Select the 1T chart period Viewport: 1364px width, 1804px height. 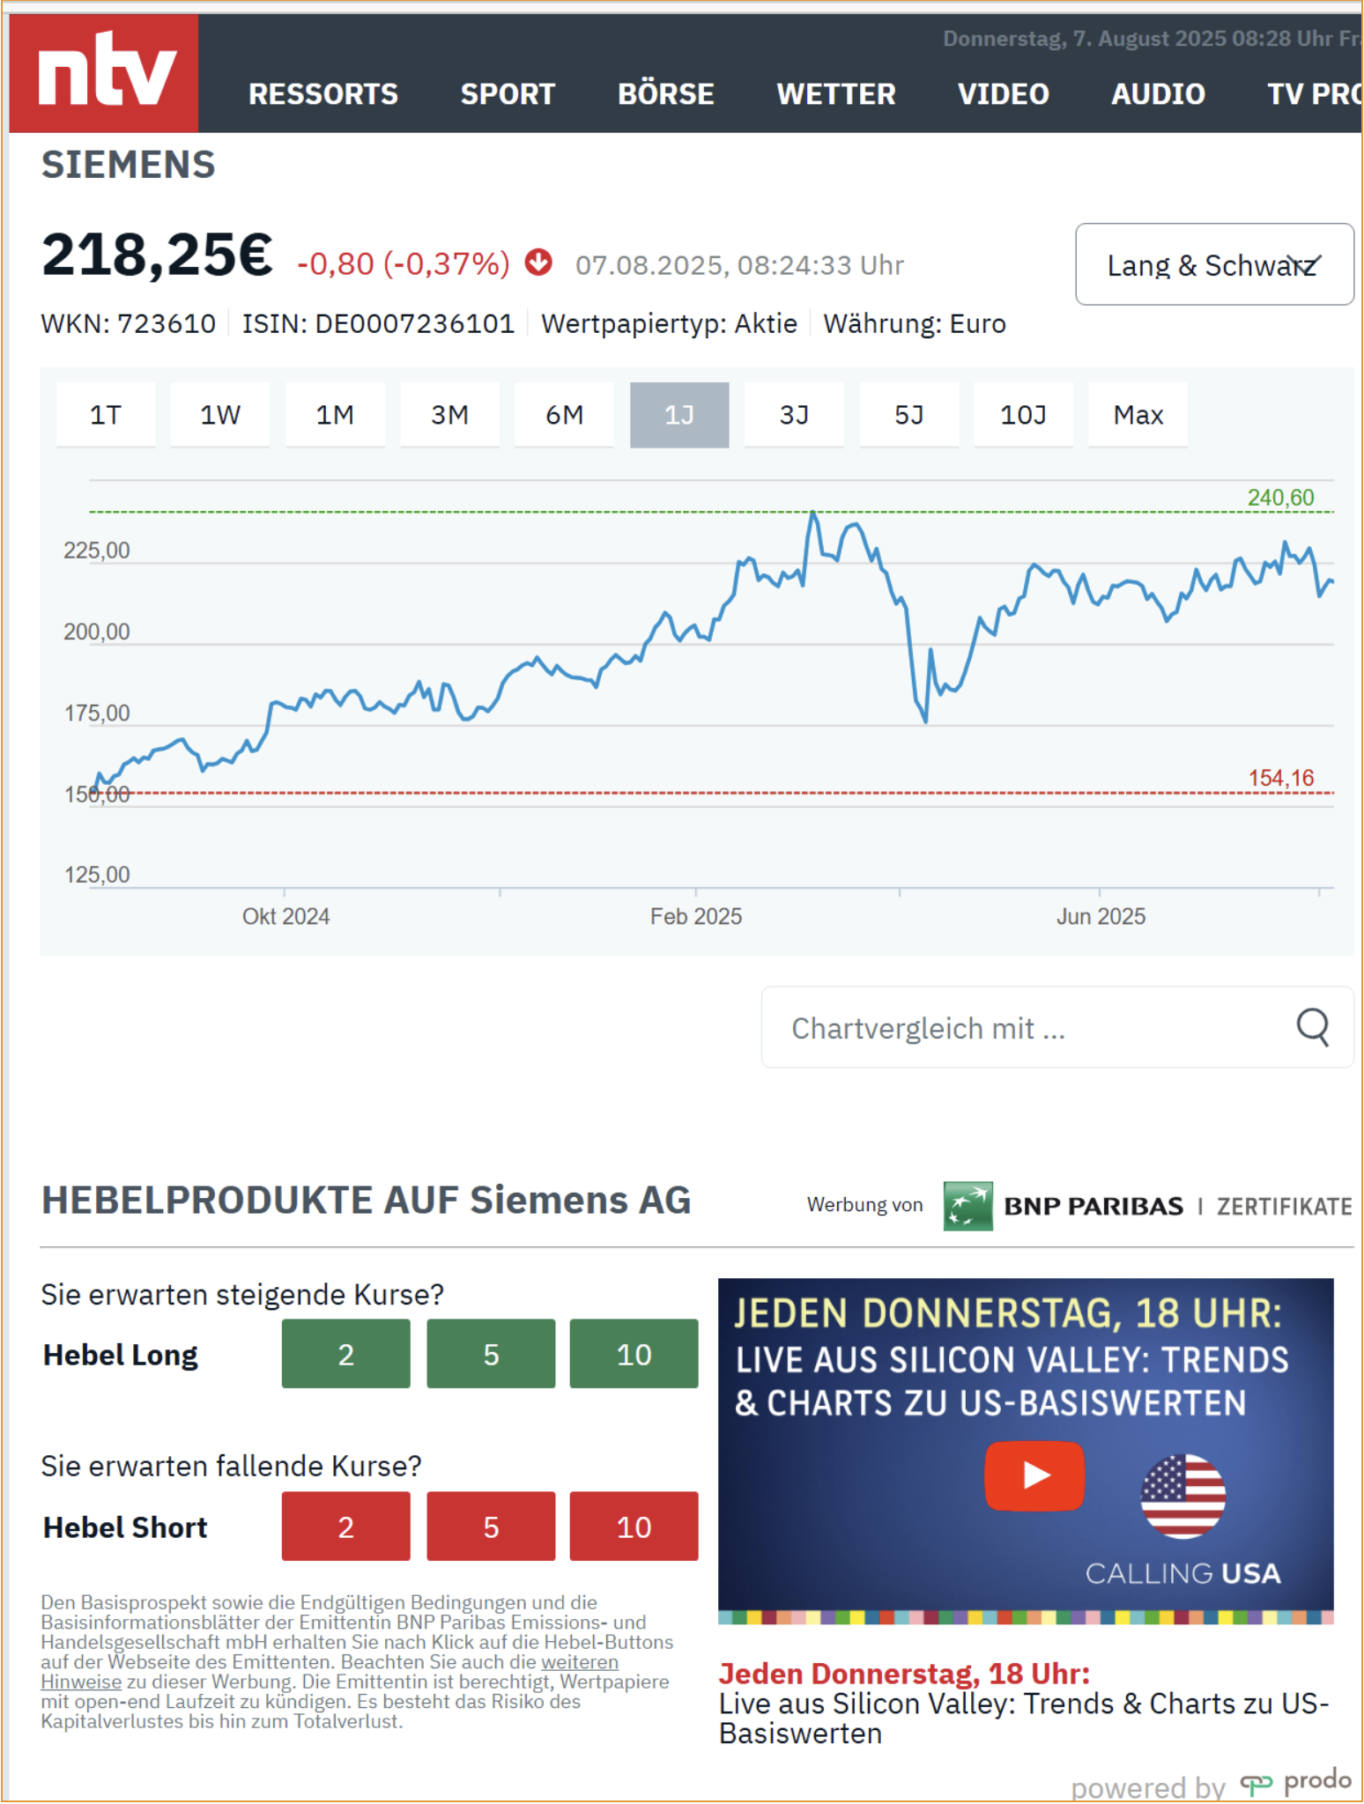coord(106,415)
